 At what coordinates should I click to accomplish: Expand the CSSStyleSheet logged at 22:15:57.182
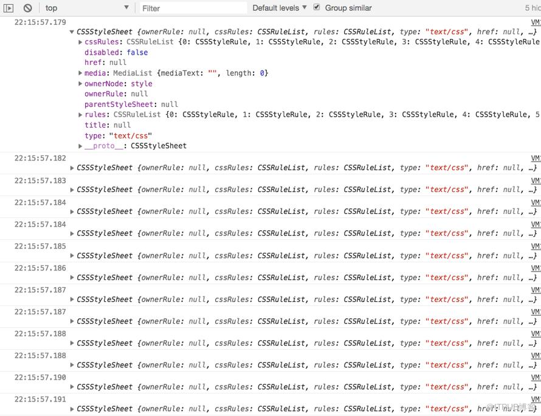[72, 168]
